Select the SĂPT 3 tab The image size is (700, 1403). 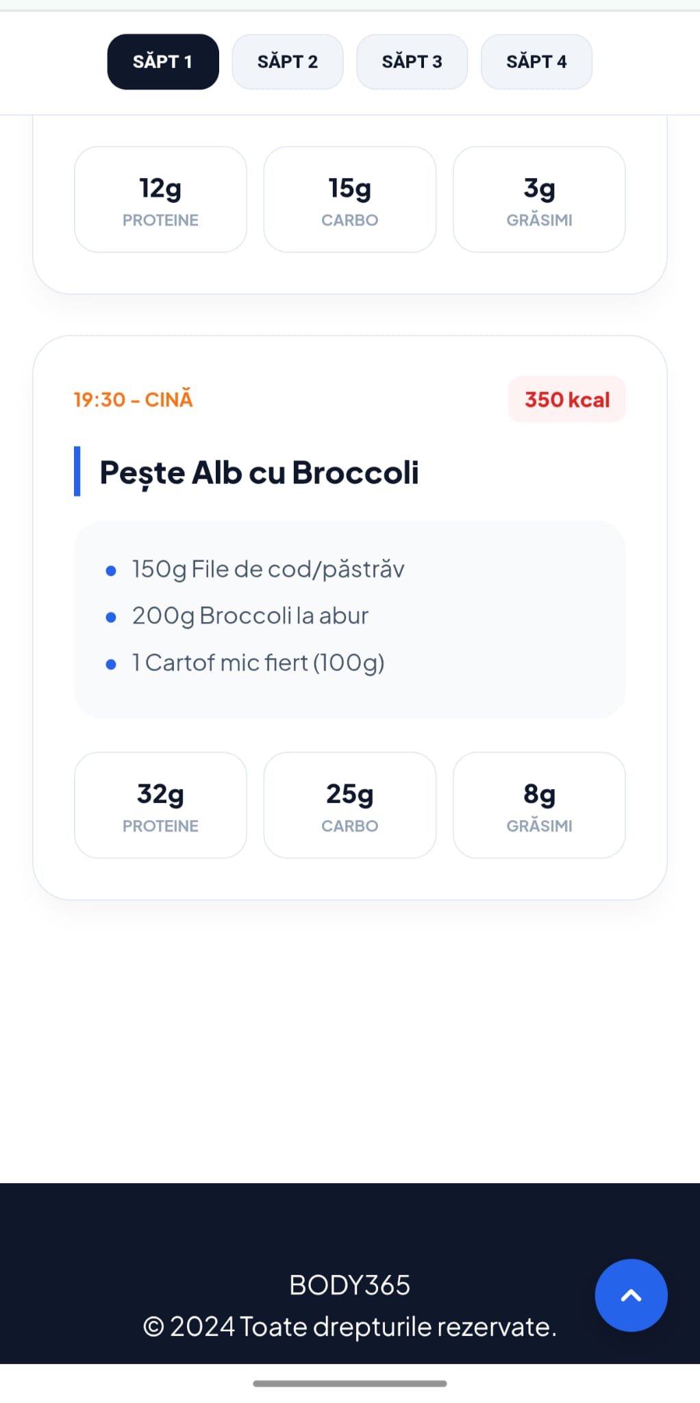pyautogui.click(x=412, y=62)
